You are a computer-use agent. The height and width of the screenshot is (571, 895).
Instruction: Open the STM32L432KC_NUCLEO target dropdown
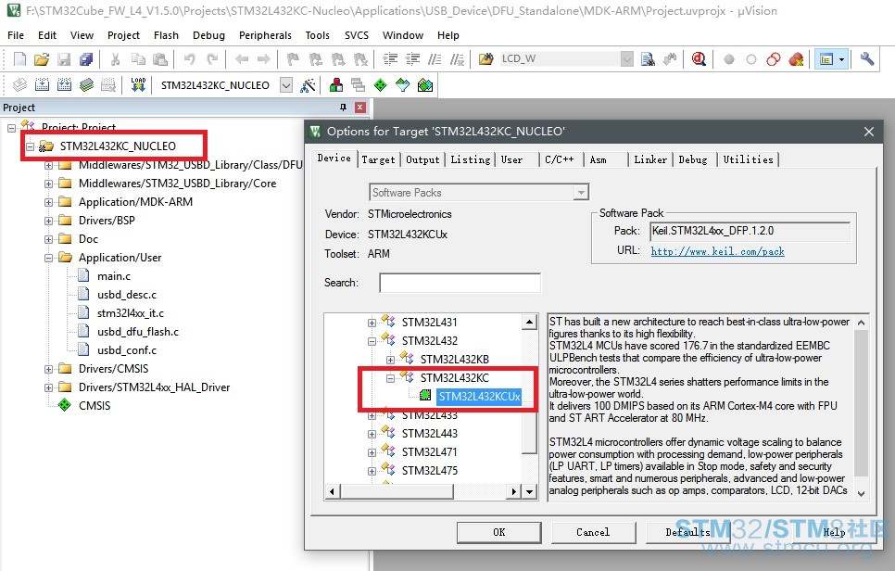point(286,85)
